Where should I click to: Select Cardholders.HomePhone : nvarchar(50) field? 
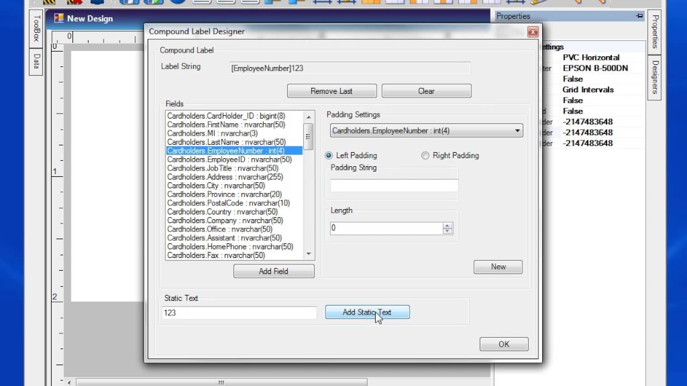234,247
